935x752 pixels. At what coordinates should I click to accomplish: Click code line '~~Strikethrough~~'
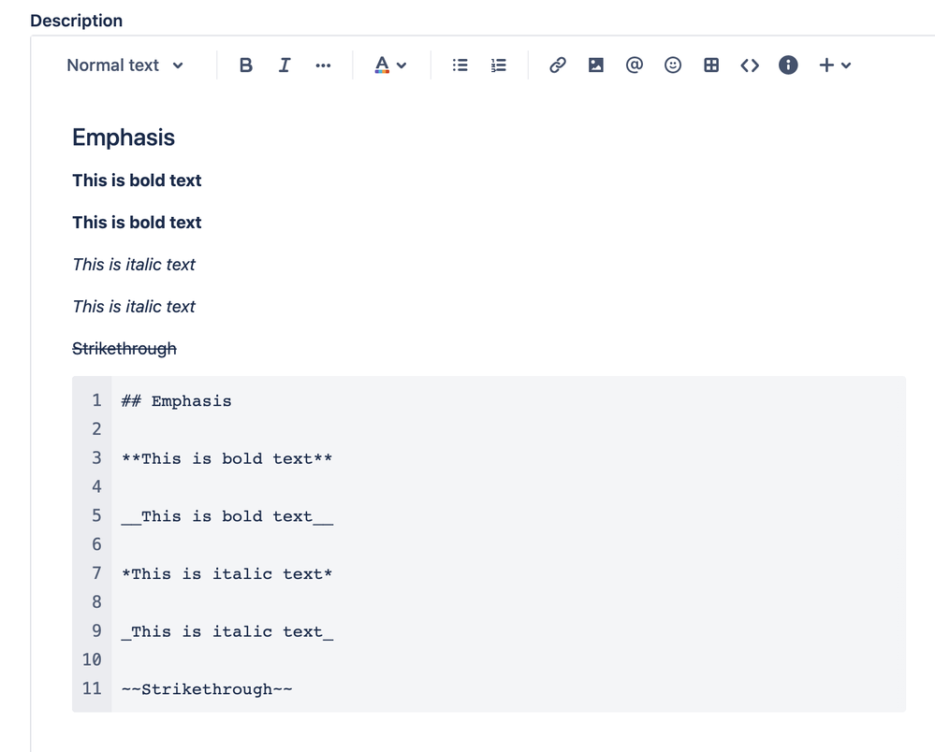tap(207, 689)
